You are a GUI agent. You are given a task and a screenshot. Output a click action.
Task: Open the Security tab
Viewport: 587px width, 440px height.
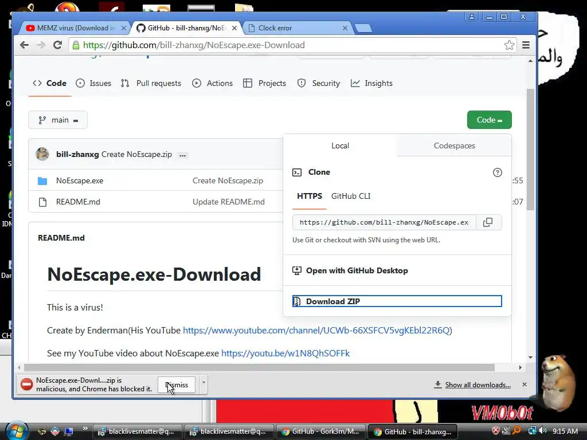319,84
